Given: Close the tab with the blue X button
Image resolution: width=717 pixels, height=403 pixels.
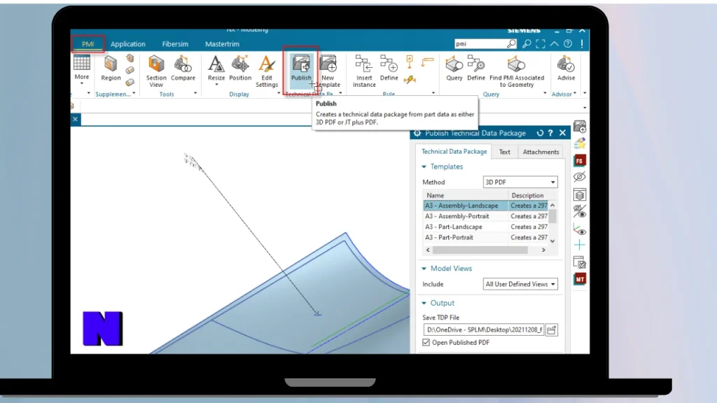Looking at the screenshot, I should coord(76,119).
